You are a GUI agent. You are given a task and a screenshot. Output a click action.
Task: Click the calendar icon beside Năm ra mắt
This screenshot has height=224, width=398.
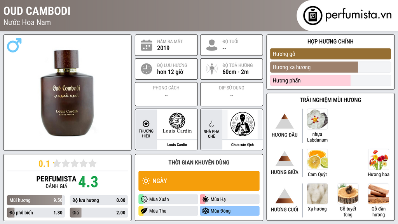[x=147, y=45]
